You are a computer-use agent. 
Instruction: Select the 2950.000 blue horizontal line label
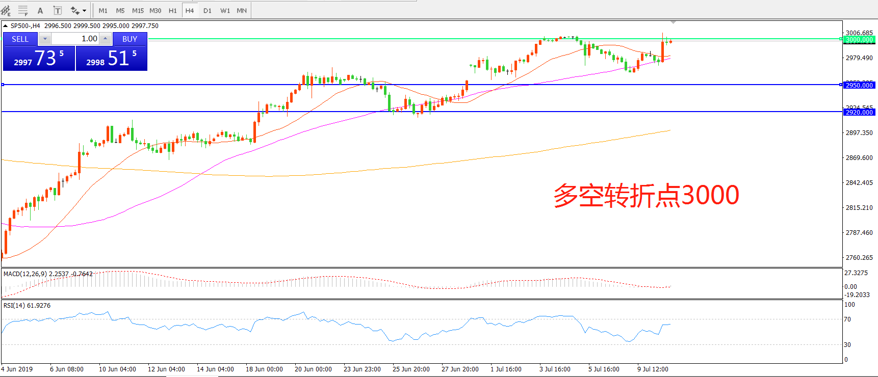[860, 85]
